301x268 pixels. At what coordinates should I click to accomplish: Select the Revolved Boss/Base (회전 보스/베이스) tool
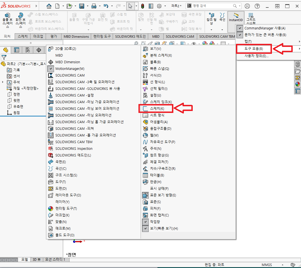[x=20, y=20]
